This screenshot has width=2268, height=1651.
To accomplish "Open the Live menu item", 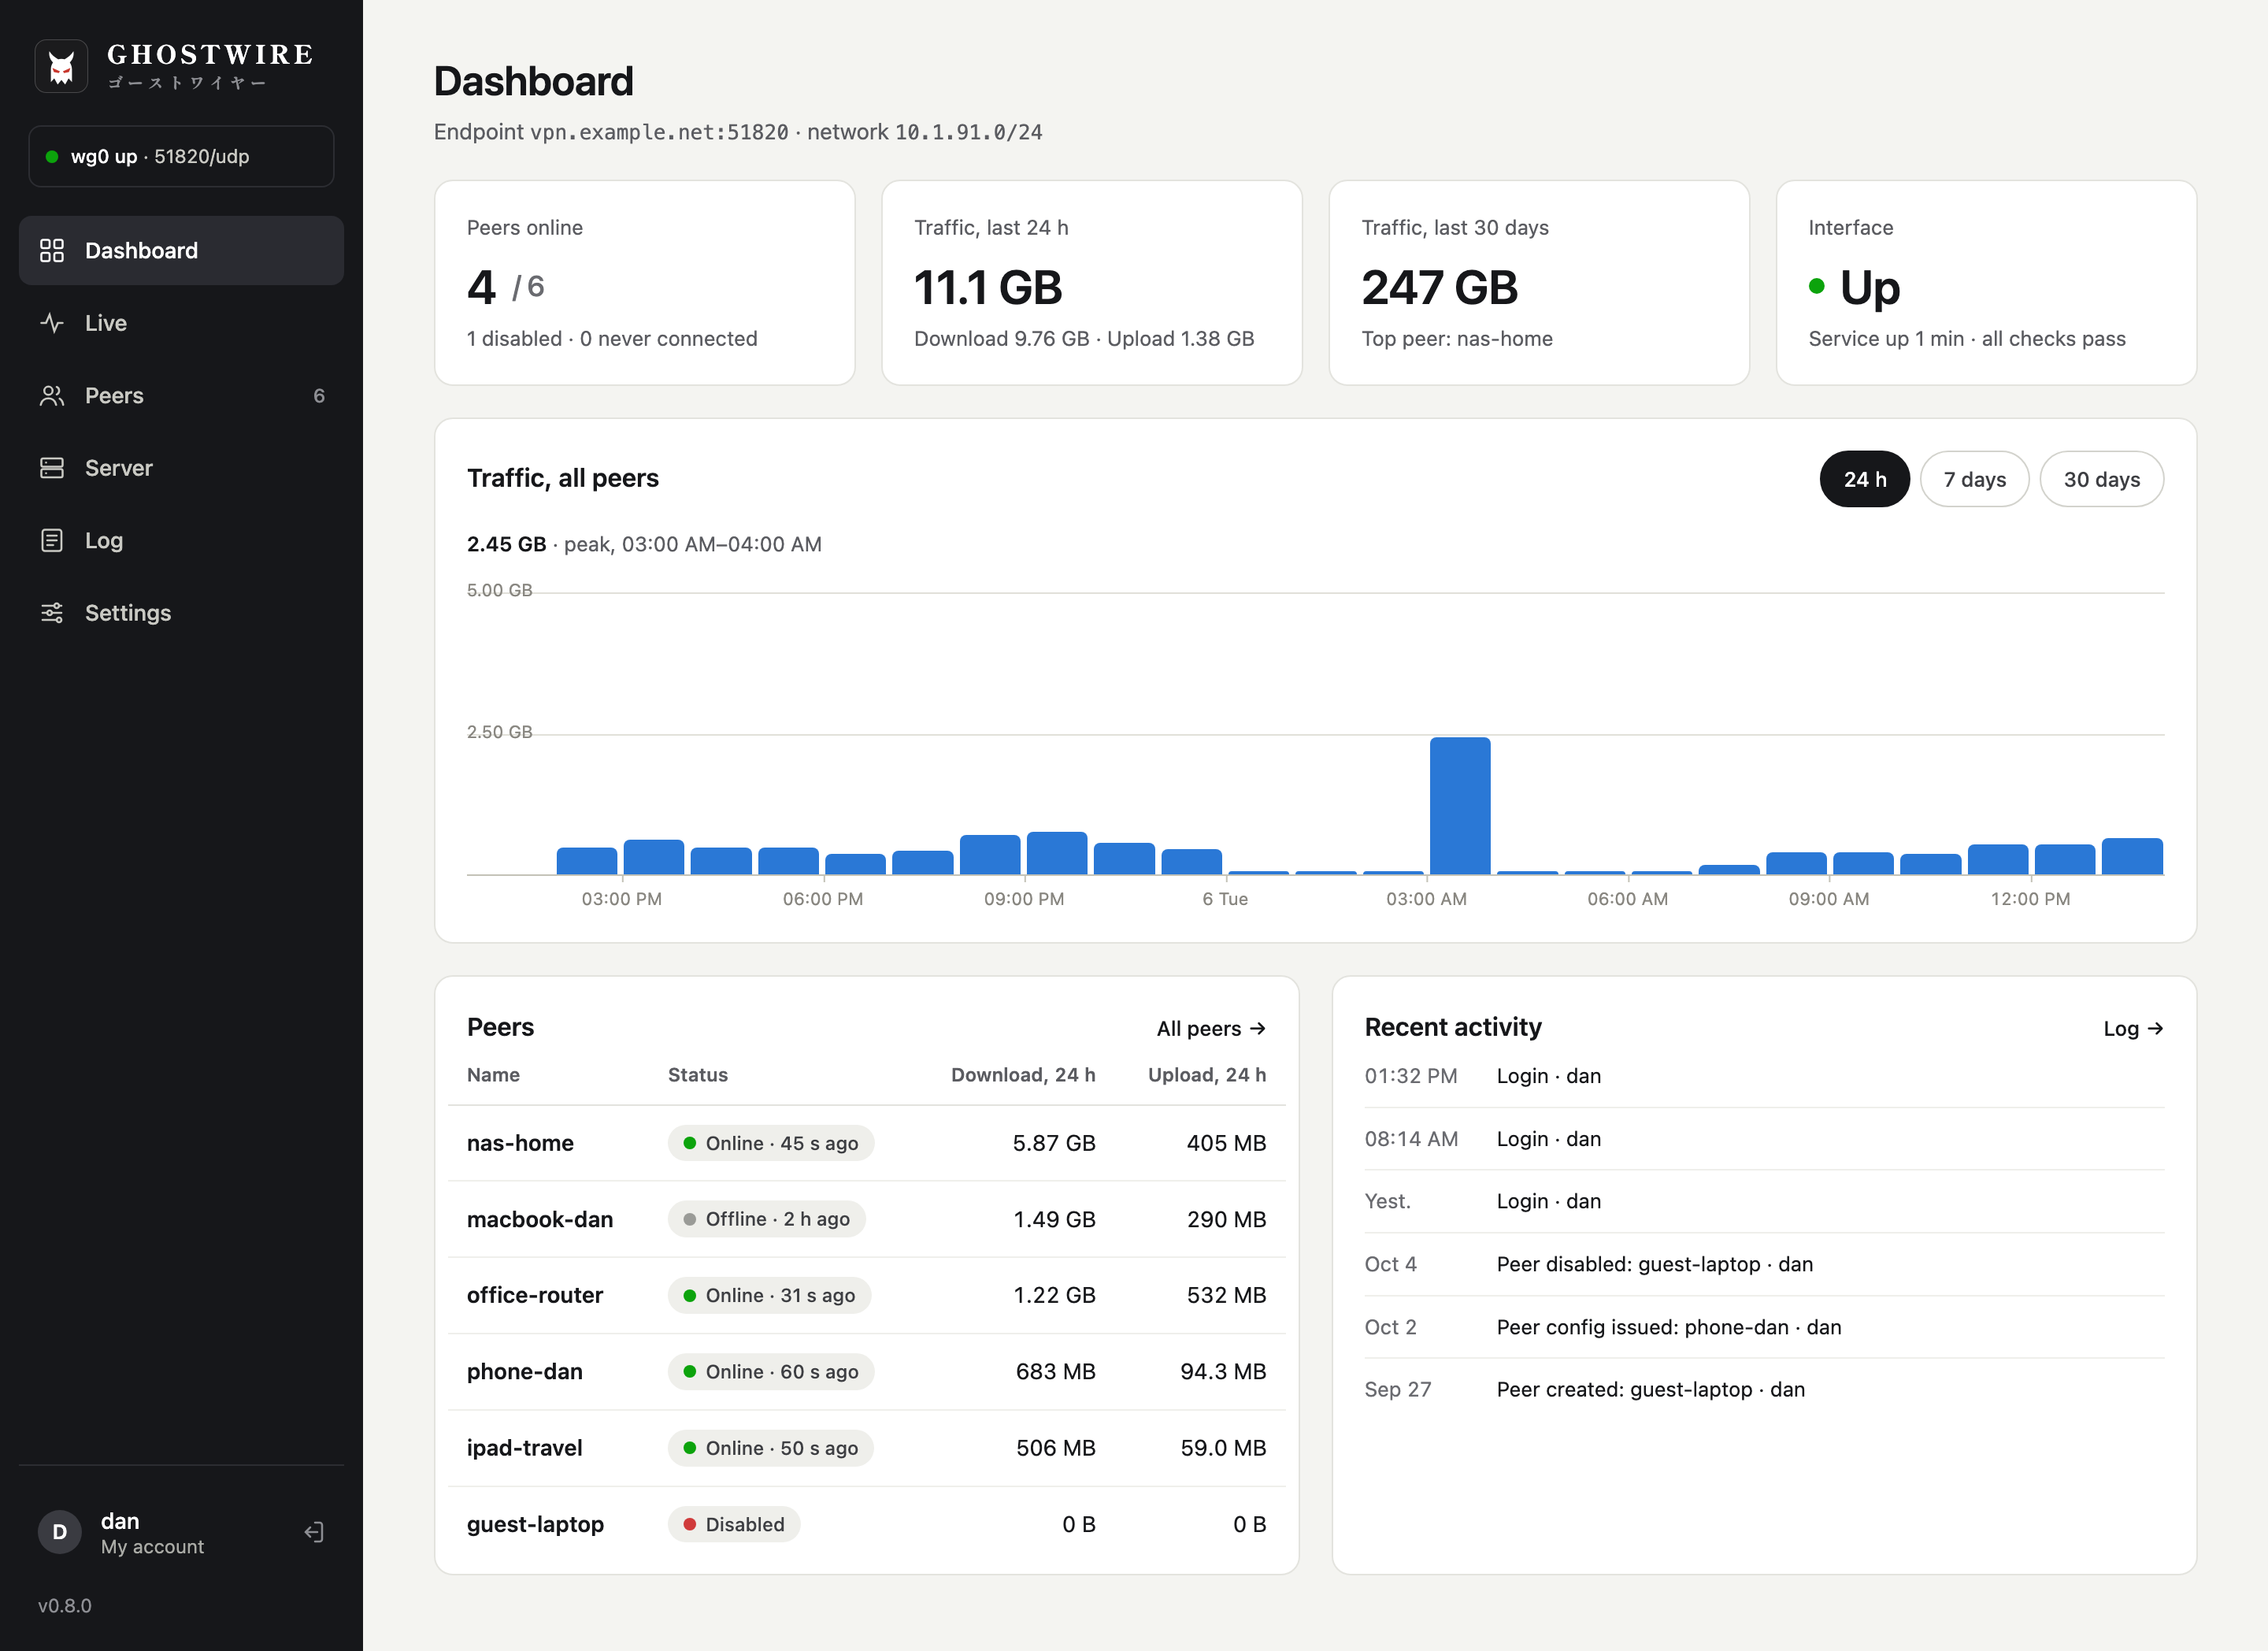I will 181,323.
